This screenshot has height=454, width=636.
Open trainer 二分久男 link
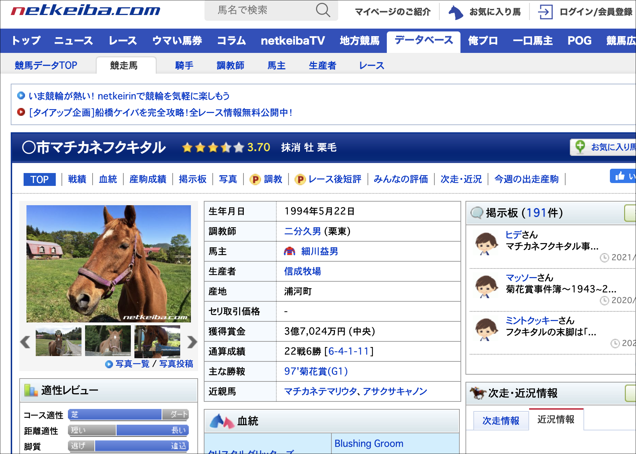302,231
